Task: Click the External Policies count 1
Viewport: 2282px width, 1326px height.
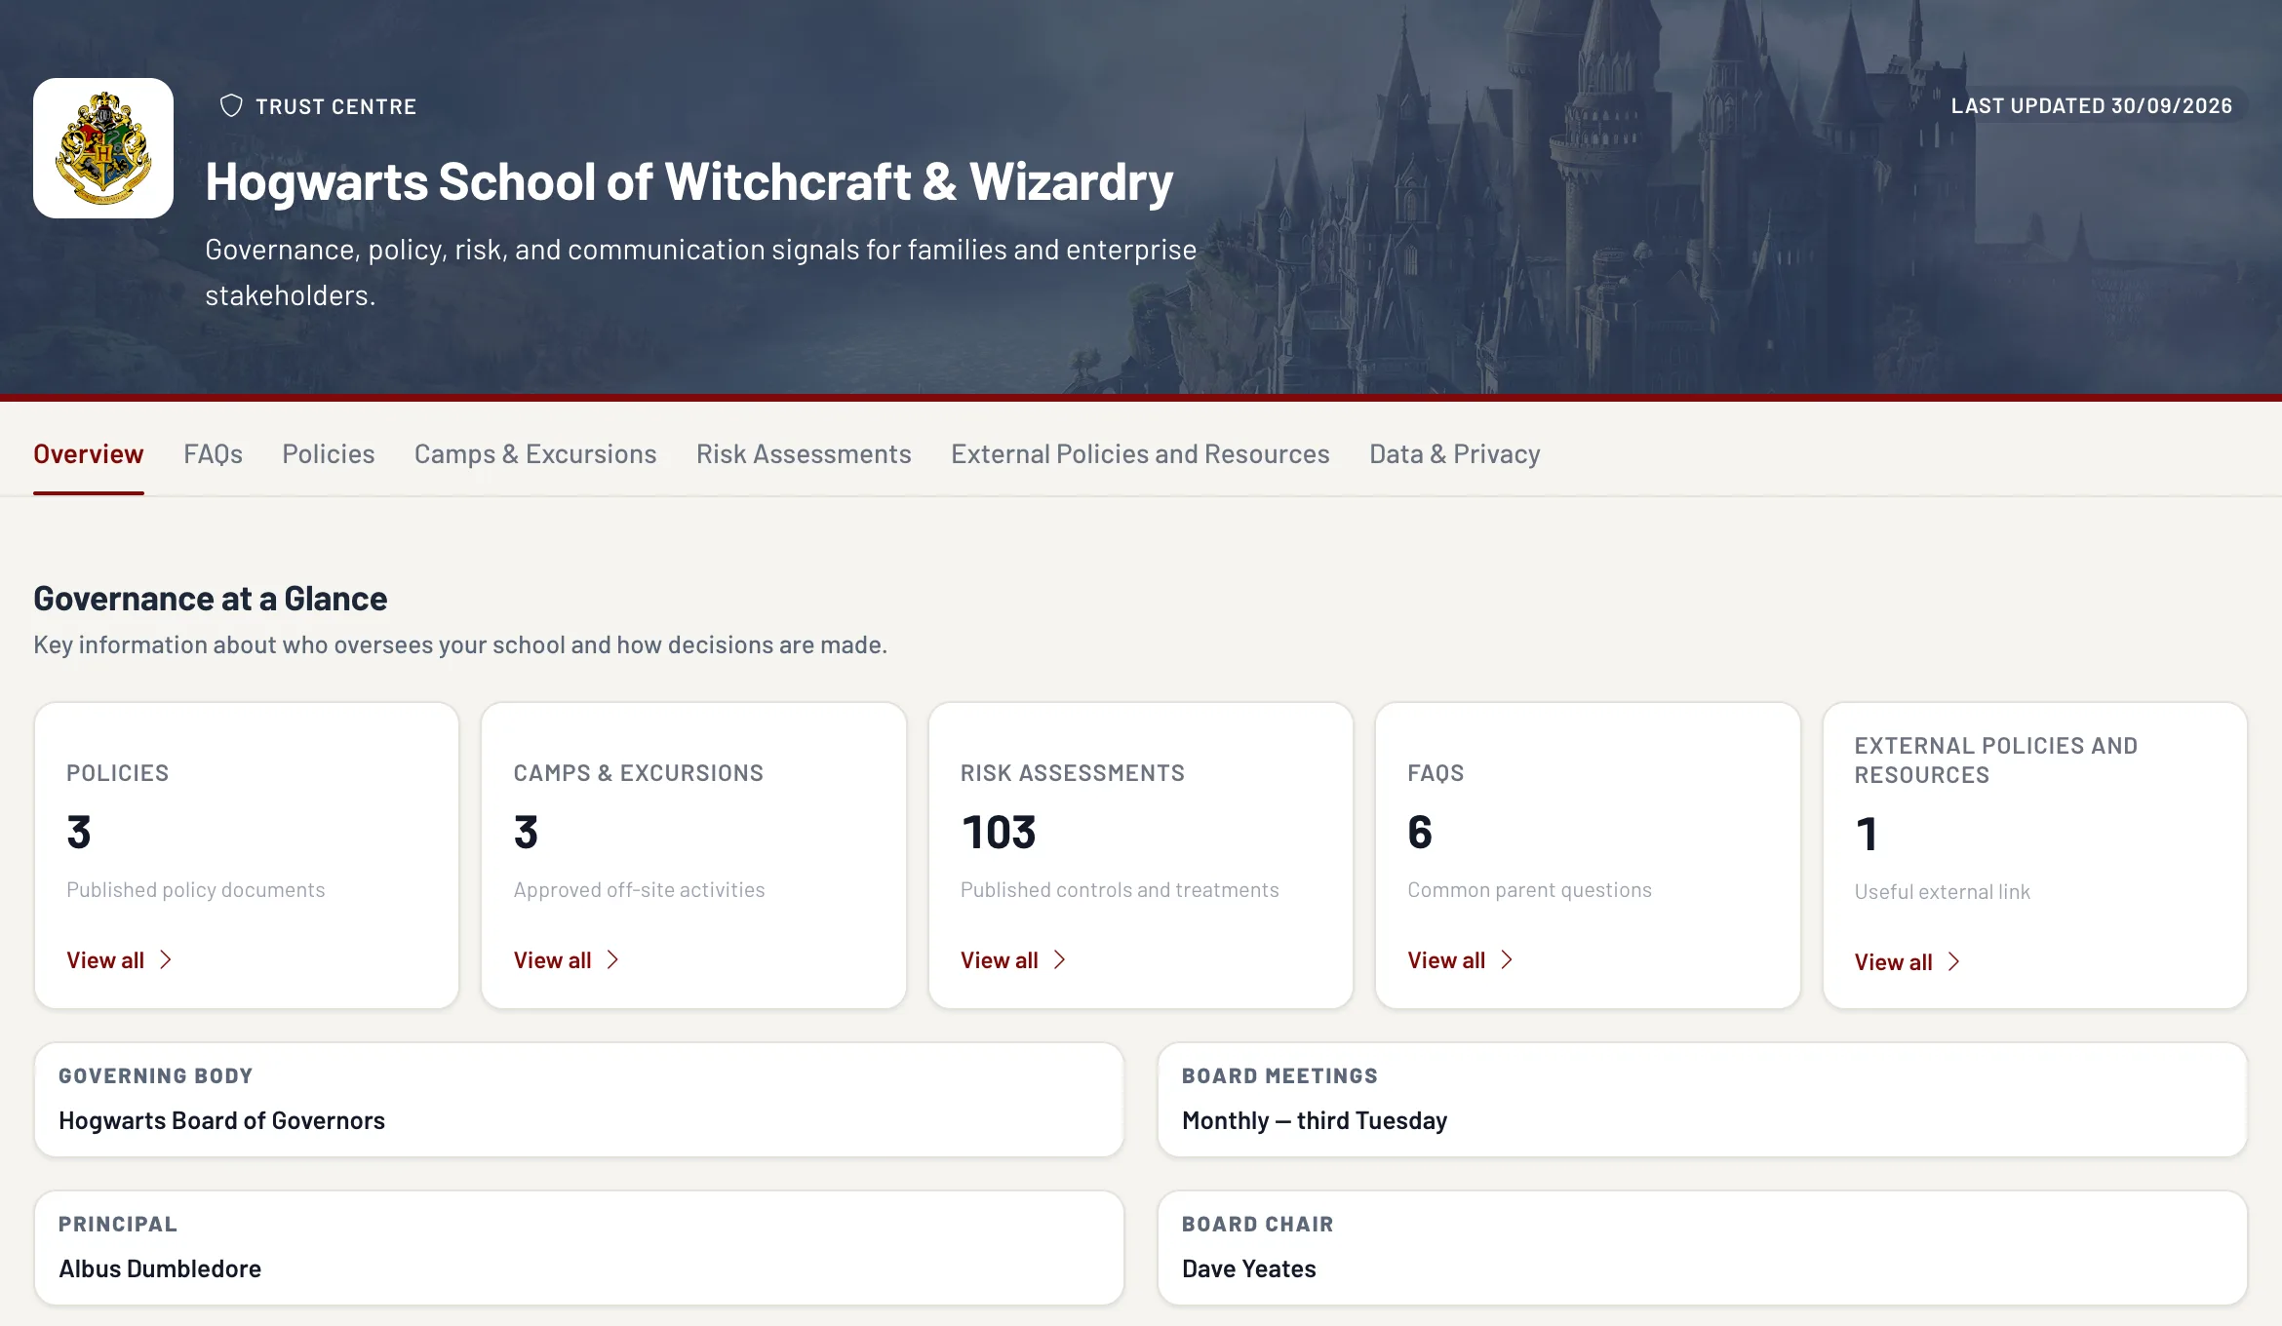Action: pos(1867,835)
